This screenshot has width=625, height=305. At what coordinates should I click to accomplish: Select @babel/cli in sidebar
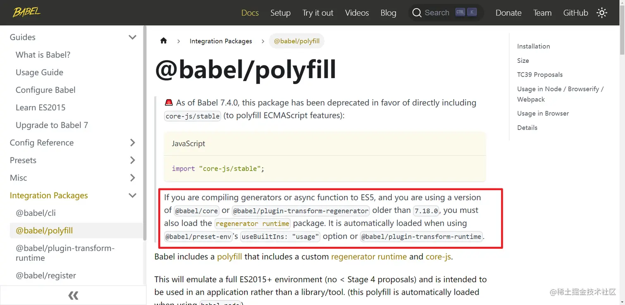[x=36, y=213]
